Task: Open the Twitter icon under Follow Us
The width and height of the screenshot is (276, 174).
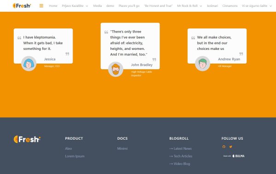Action: coord(230,147)
